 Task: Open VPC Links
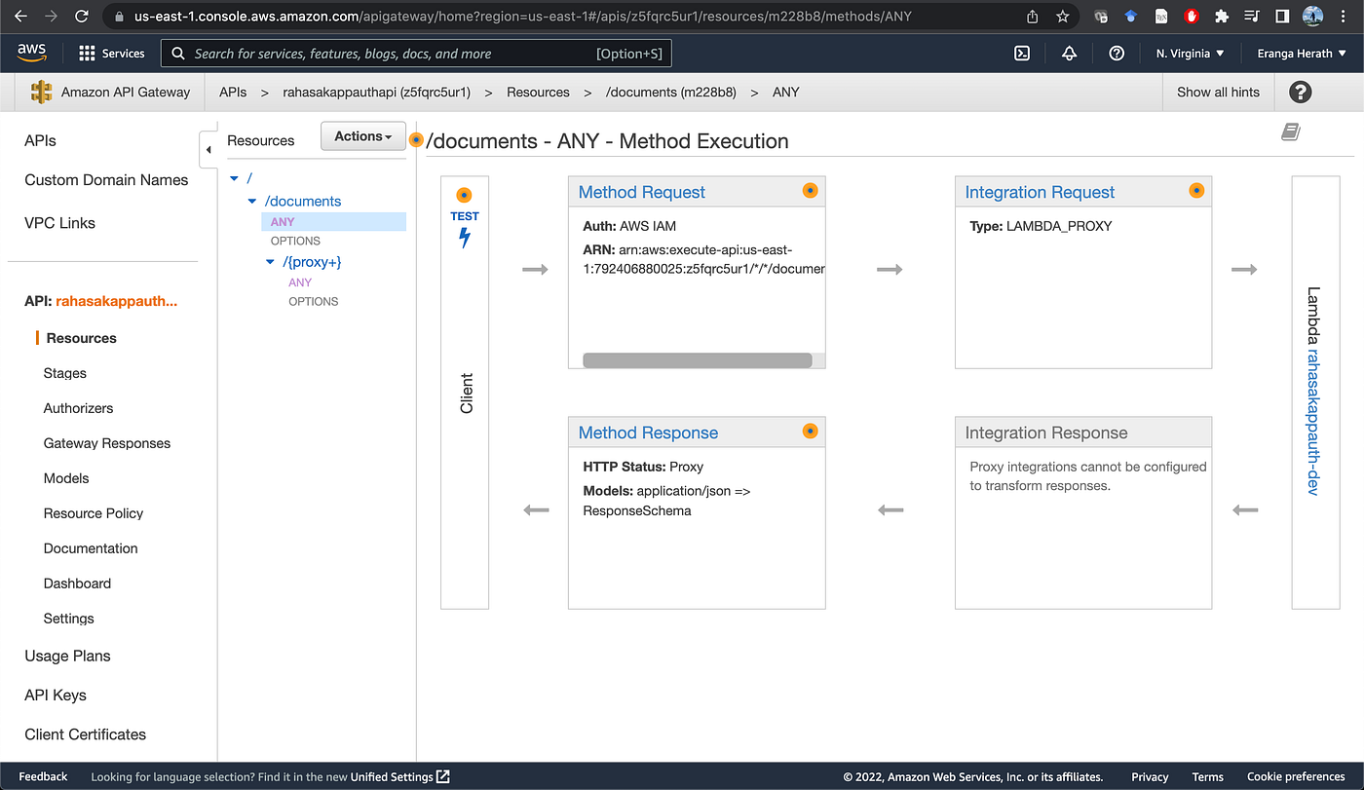tap(59, 223)
